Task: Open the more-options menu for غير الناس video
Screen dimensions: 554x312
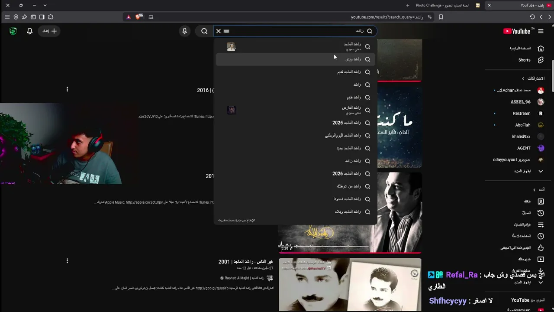Action: coord(67,261)
